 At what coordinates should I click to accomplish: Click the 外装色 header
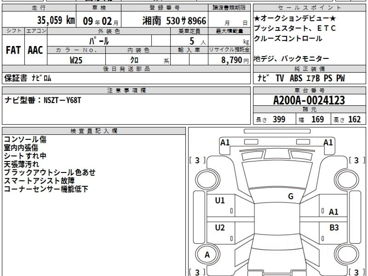point(109,31)
